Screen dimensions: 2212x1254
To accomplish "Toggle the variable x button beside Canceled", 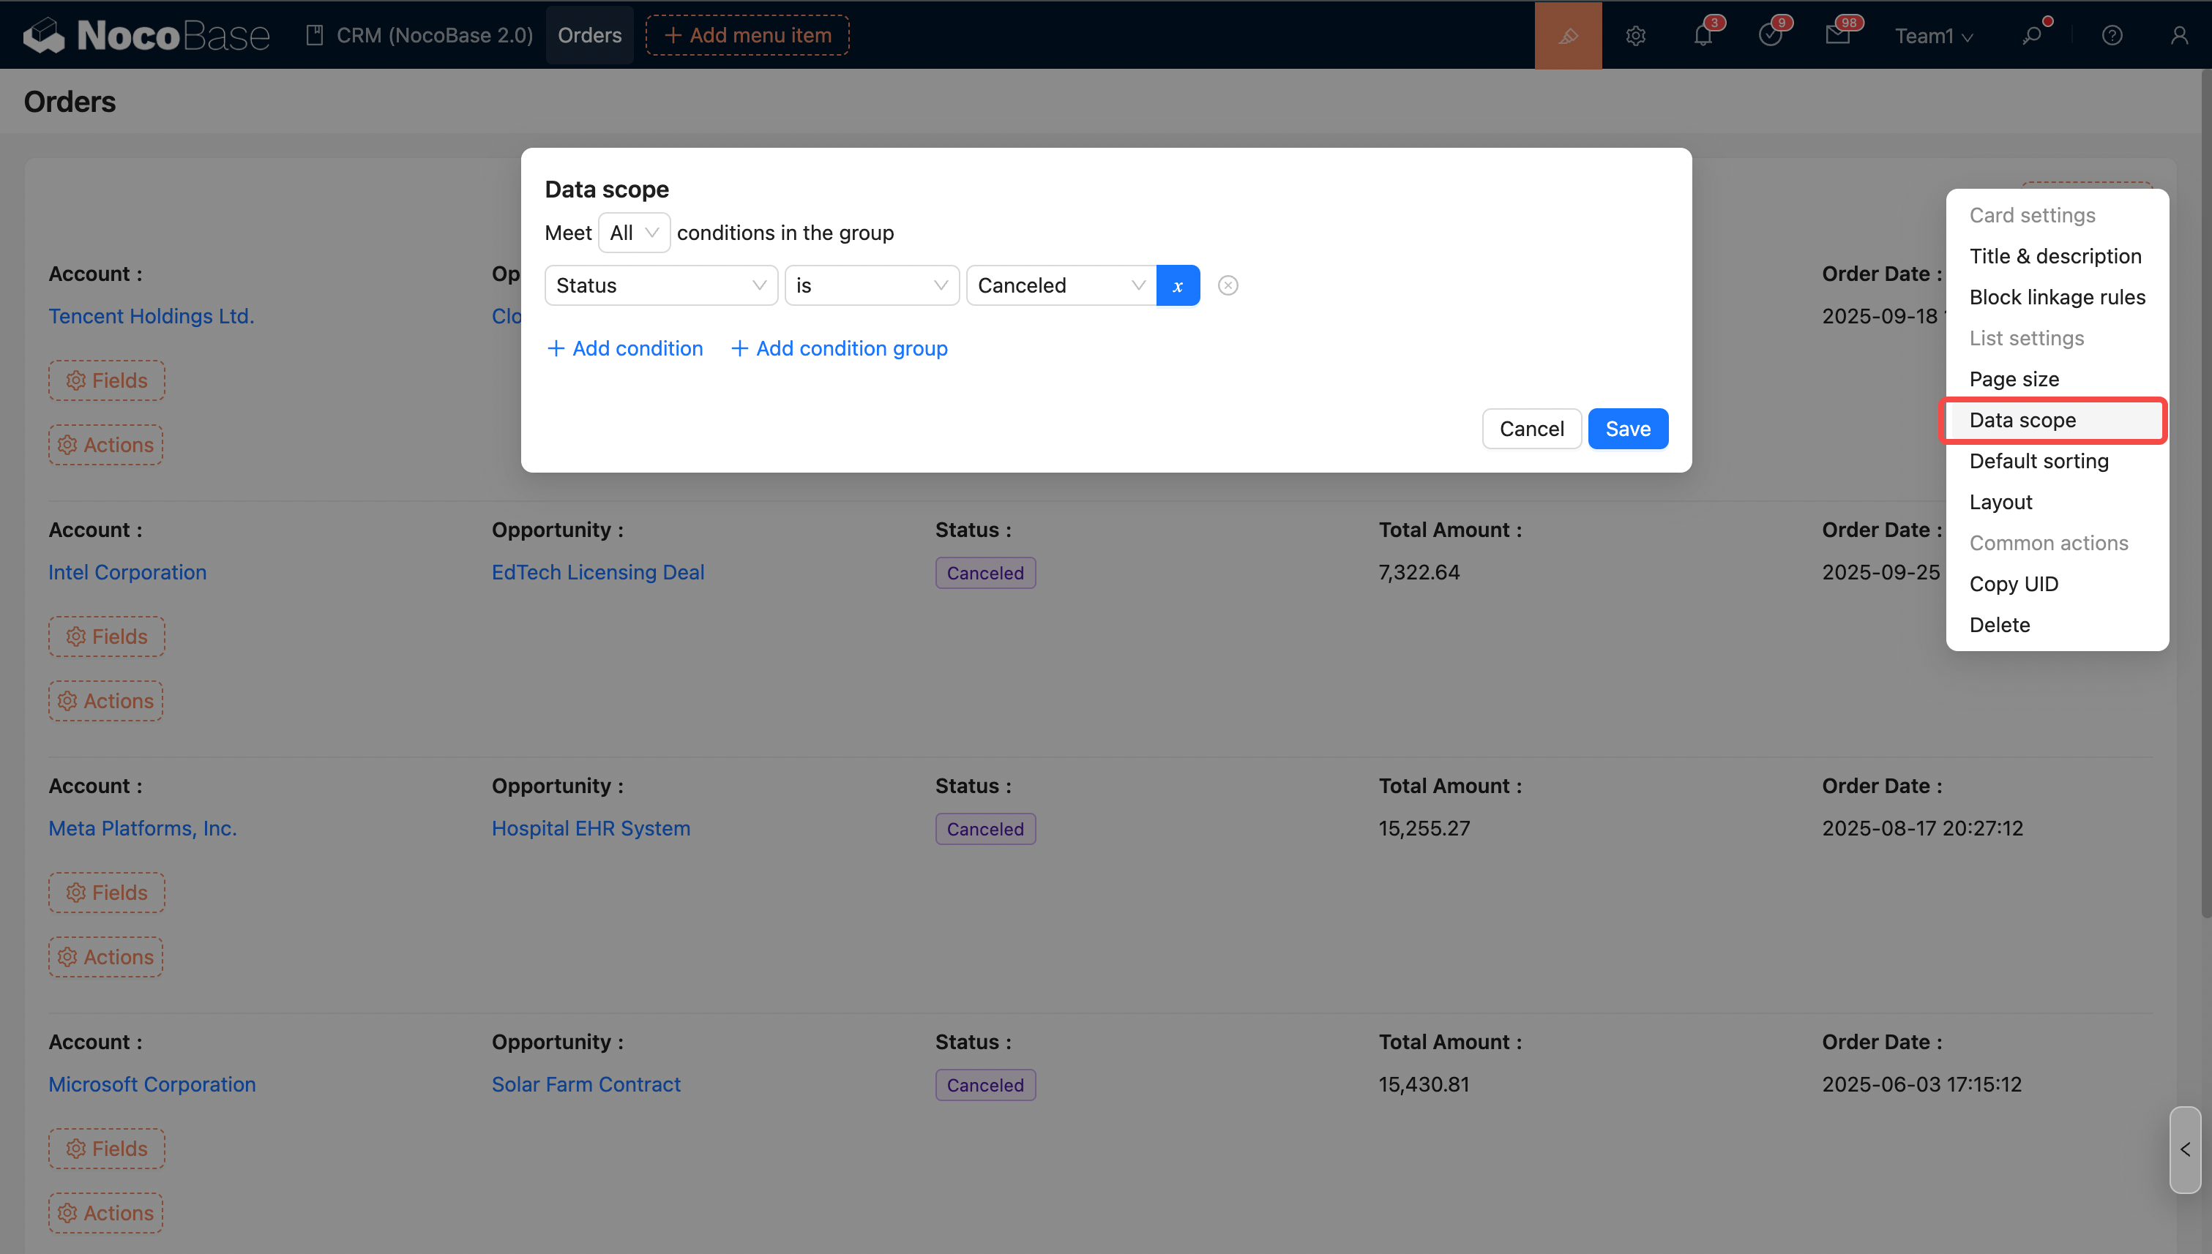I will pos(1177,285).
